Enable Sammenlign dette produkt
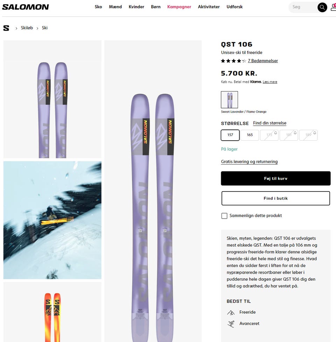Screen dimensions: 336x342 224,216
